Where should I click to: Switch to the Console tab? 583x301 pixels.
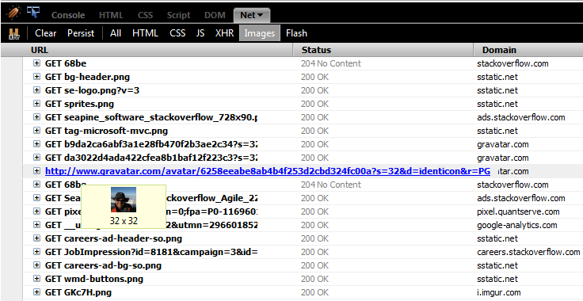tap(68, 15)
